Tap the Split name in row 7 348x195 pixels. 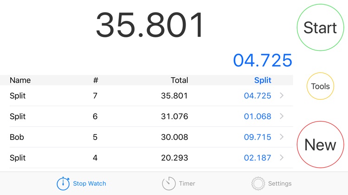click(x=18, y=96)
